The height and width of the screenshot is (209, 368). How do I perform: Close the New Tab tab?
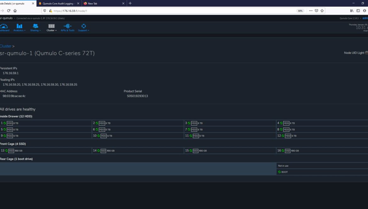pos(123,3)
